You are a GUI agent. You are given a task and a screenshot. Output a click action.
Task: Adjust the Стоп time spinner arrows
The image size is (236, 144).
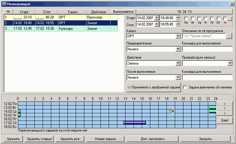tap(178, 24)
